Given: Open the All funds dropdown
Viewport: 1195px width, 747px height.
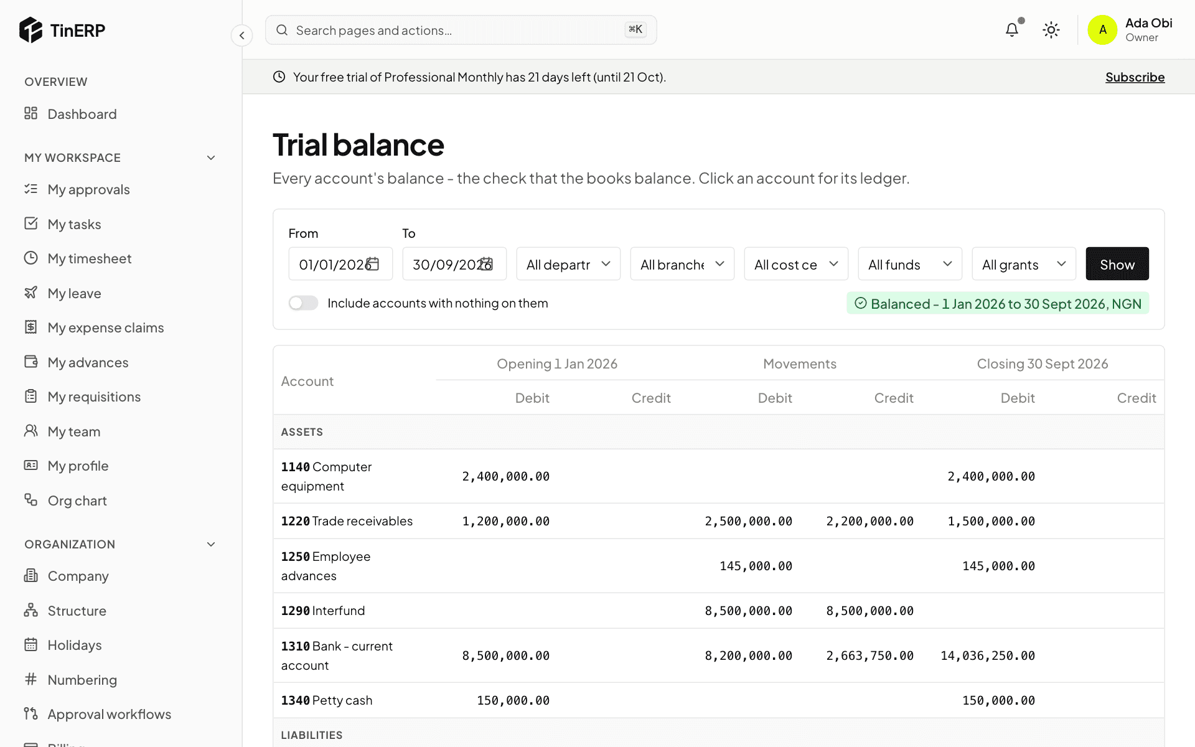Looking at the screenshot, I should 910,264.
